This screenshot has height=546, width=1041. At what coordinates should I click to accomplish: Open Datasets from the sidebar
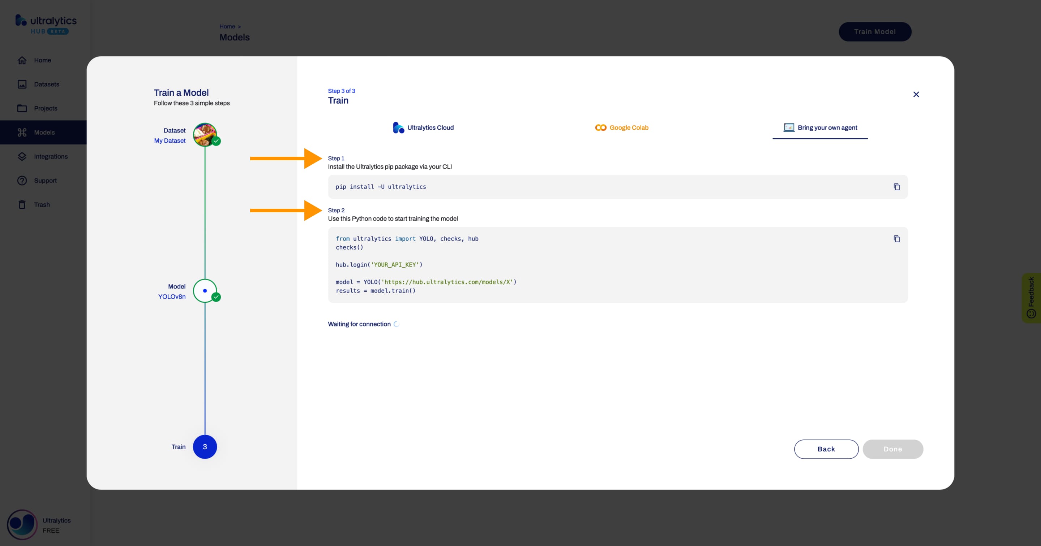point(46,84)
